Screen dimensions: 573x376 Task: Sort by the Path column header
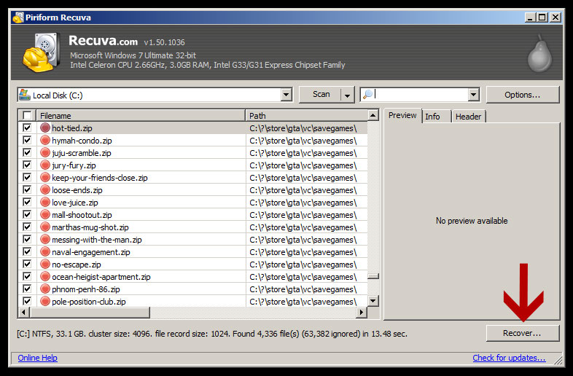pos(306,115)
